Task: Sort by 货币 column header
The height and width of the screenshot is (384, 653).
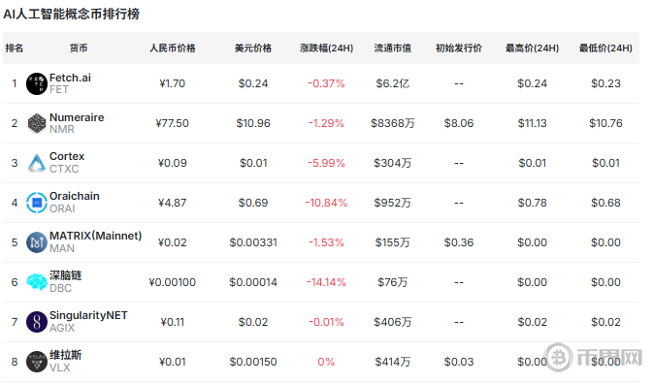Action: click(79, 48)
